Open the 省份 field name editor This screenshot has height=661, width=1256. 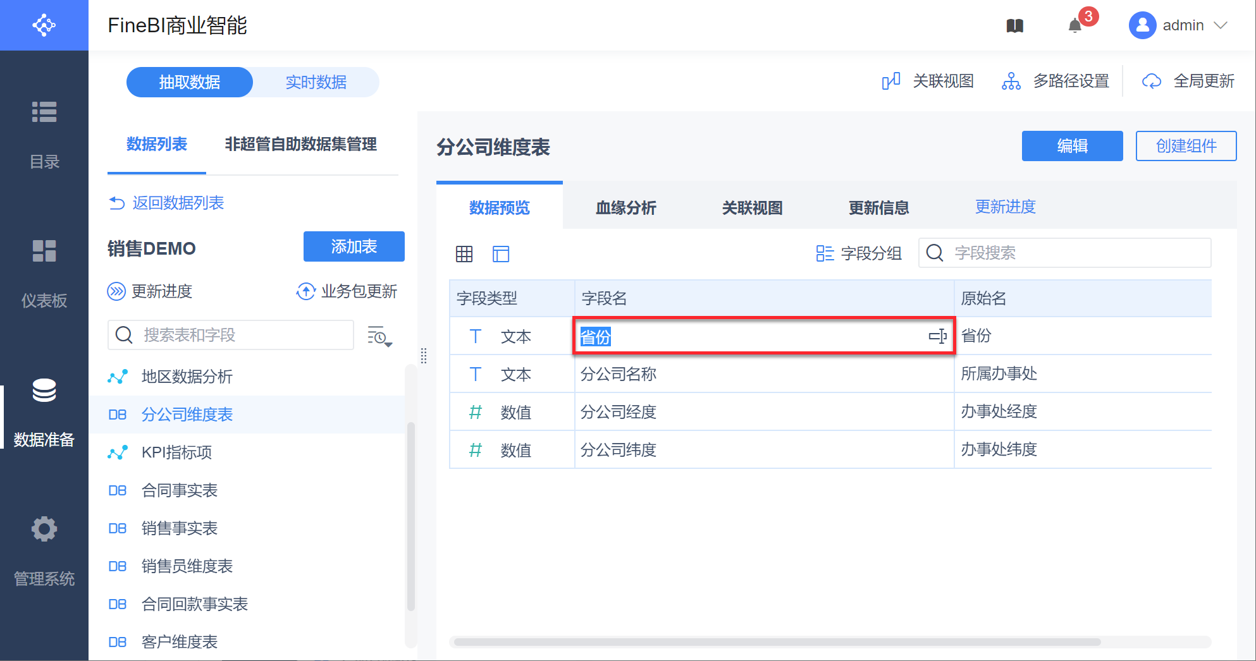753,337
